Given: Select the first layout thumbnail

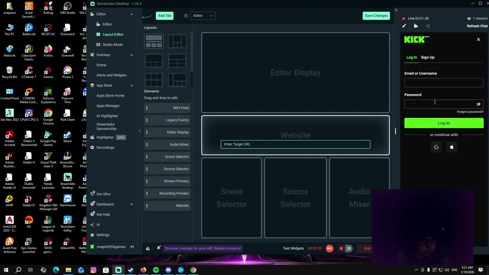Looking at the screenshot, I should pyautogui.click(x=154, y=41).
